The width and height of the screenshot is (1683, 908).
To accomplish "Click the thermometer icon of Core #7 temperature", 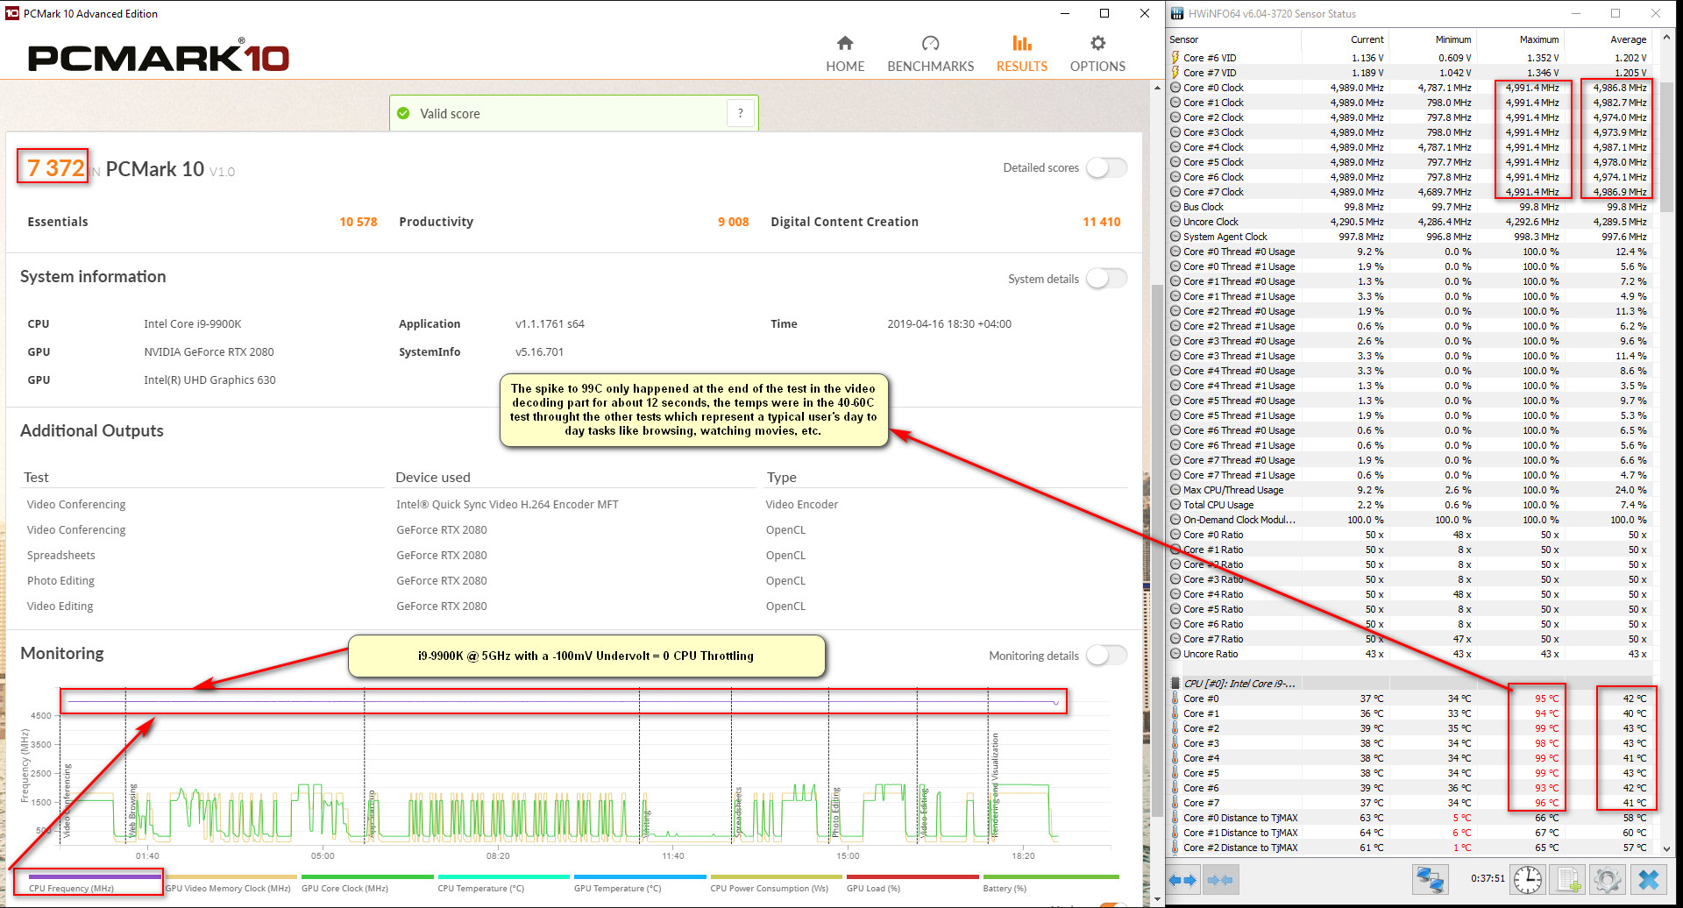I will tap(1175, 803).
